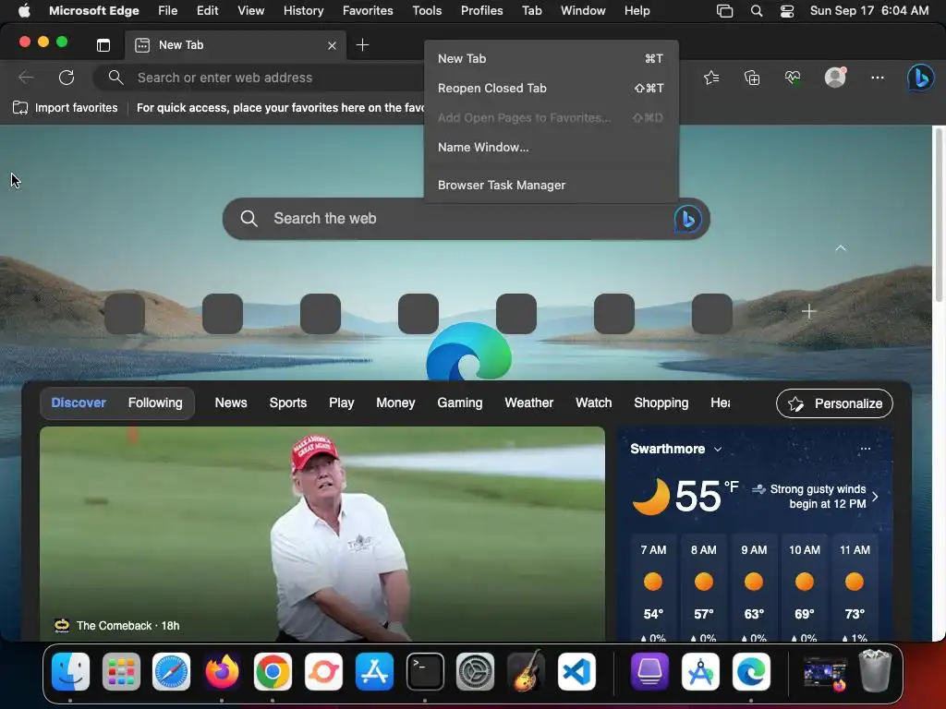Open the Money feed category
The width and height of the screenshot is (946, 709).
click(395, 403)
